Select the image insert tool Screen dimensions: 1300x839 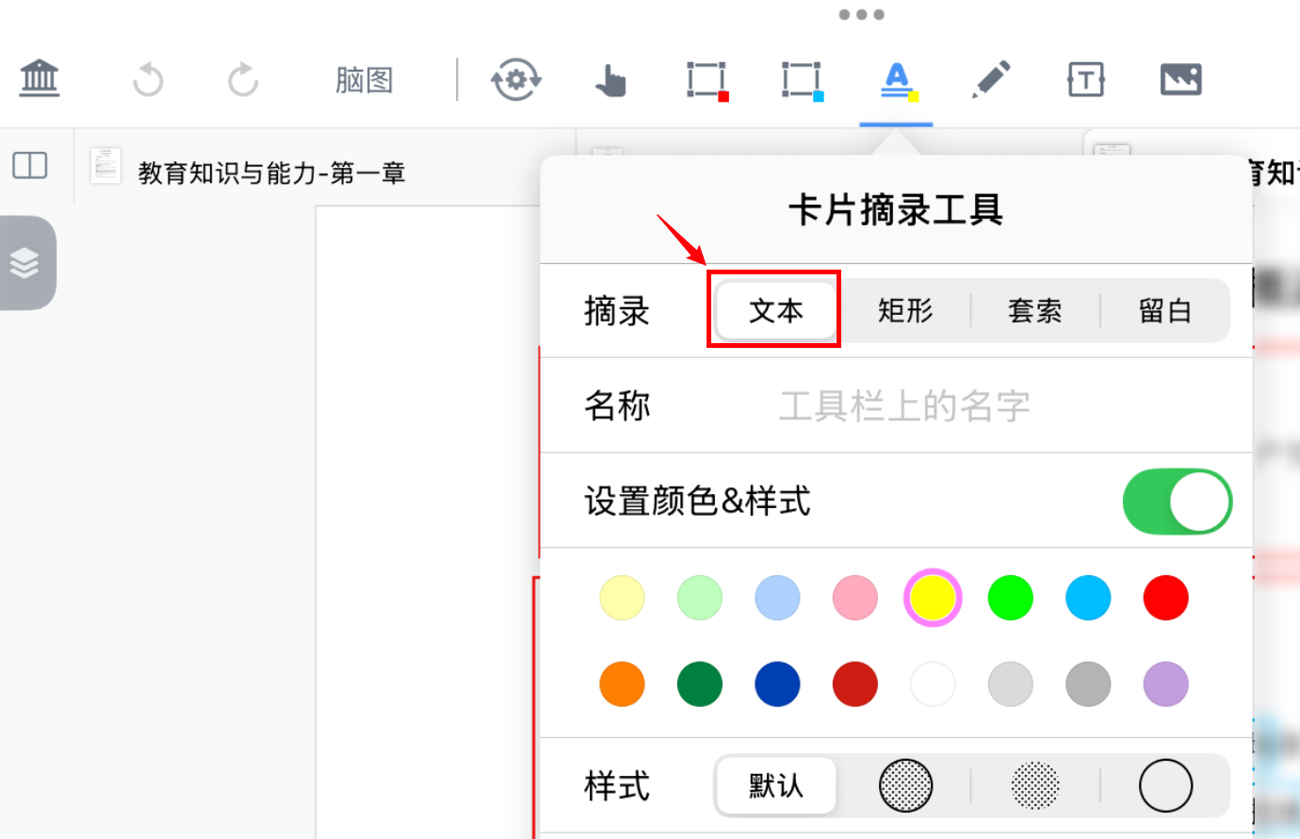tap(1180, 79)
